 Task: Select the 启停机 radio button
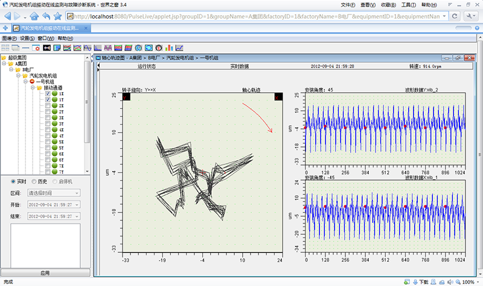(x=54, y=182)
